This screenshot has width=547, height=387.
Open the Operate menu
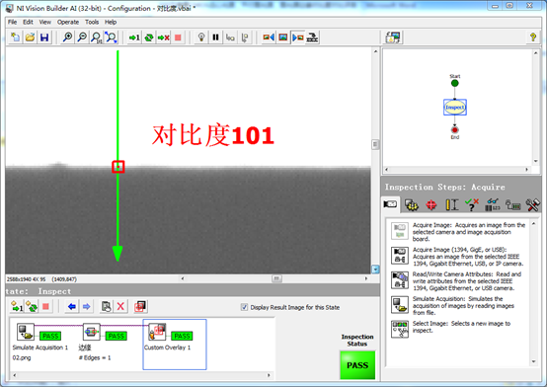point(68,22)
